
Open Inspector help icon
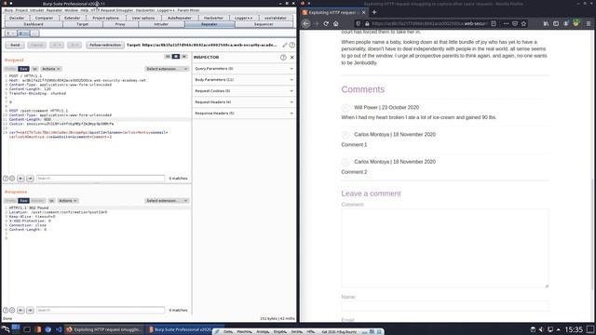click(283, 58)
